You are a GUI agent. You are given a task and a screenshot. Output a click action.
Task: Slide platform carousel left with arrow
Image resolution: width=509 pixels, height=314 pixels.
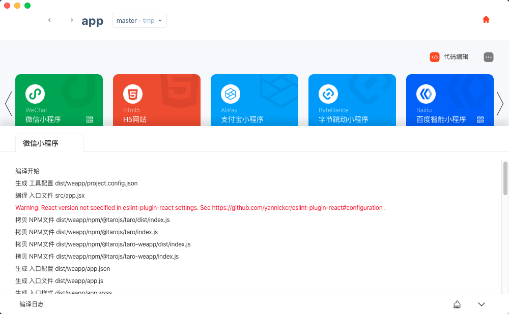pos(9,104)
